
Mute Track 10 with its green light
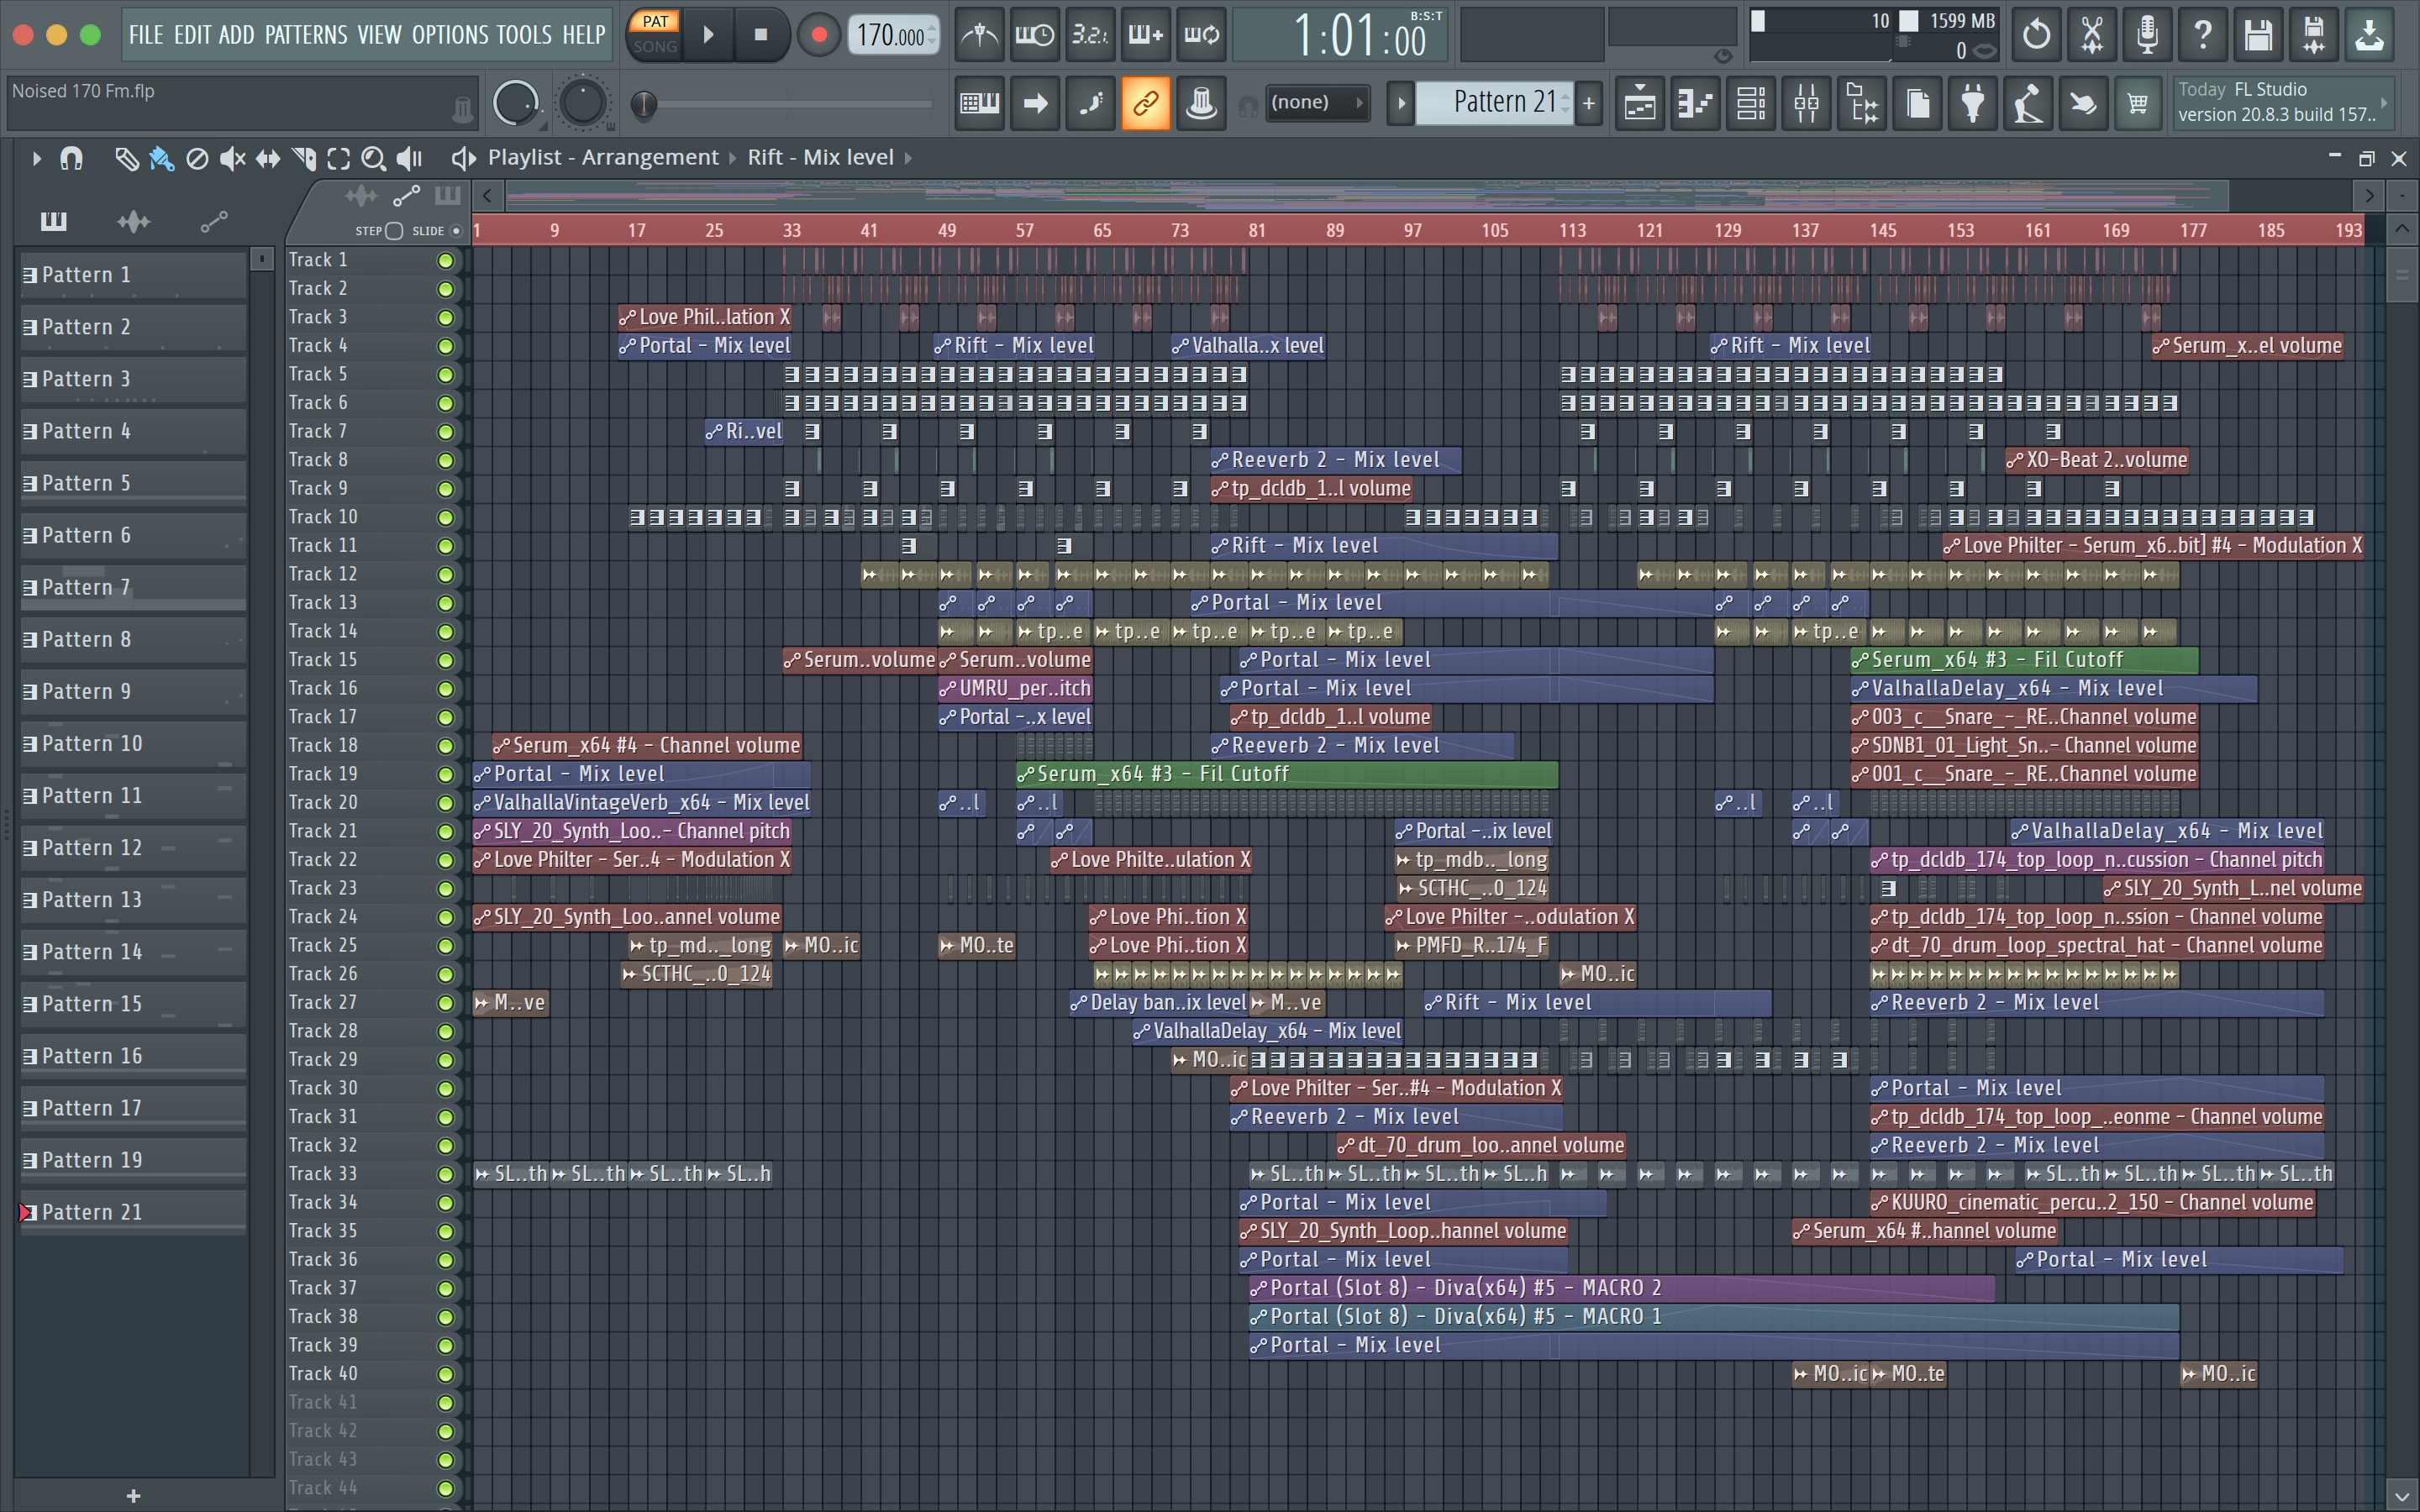[x=445, y=518]
